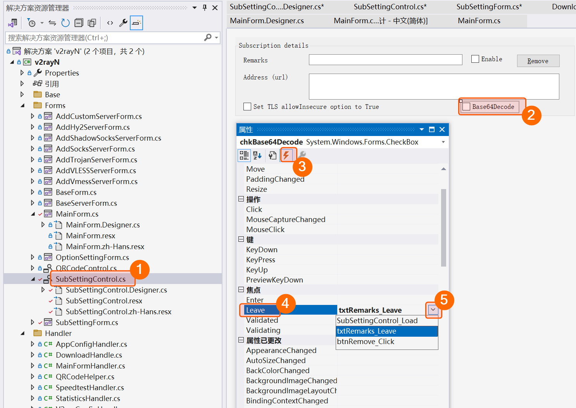Sort properties alphabetically with A-Z icon
This screenshot has width=576, height=408.
click(257, 155)
